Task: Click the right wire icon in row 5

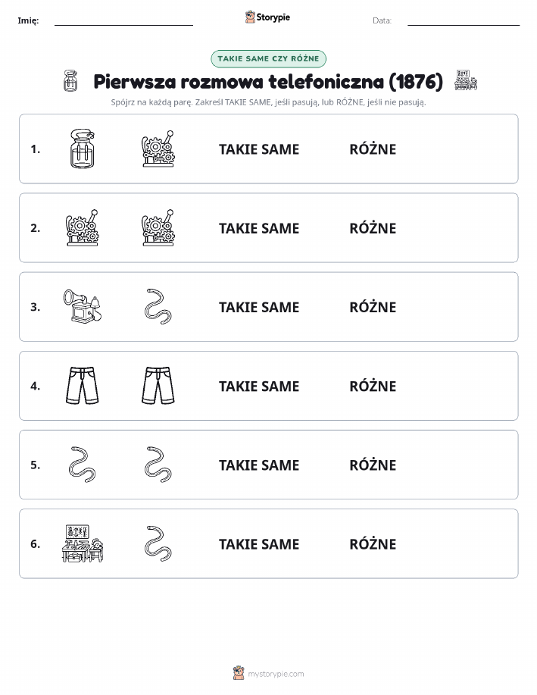Action: point(158,465)
